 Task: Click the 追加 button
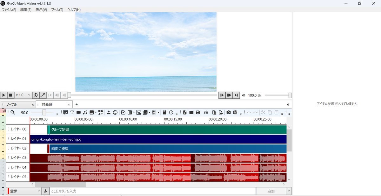[x=271, y=191]
